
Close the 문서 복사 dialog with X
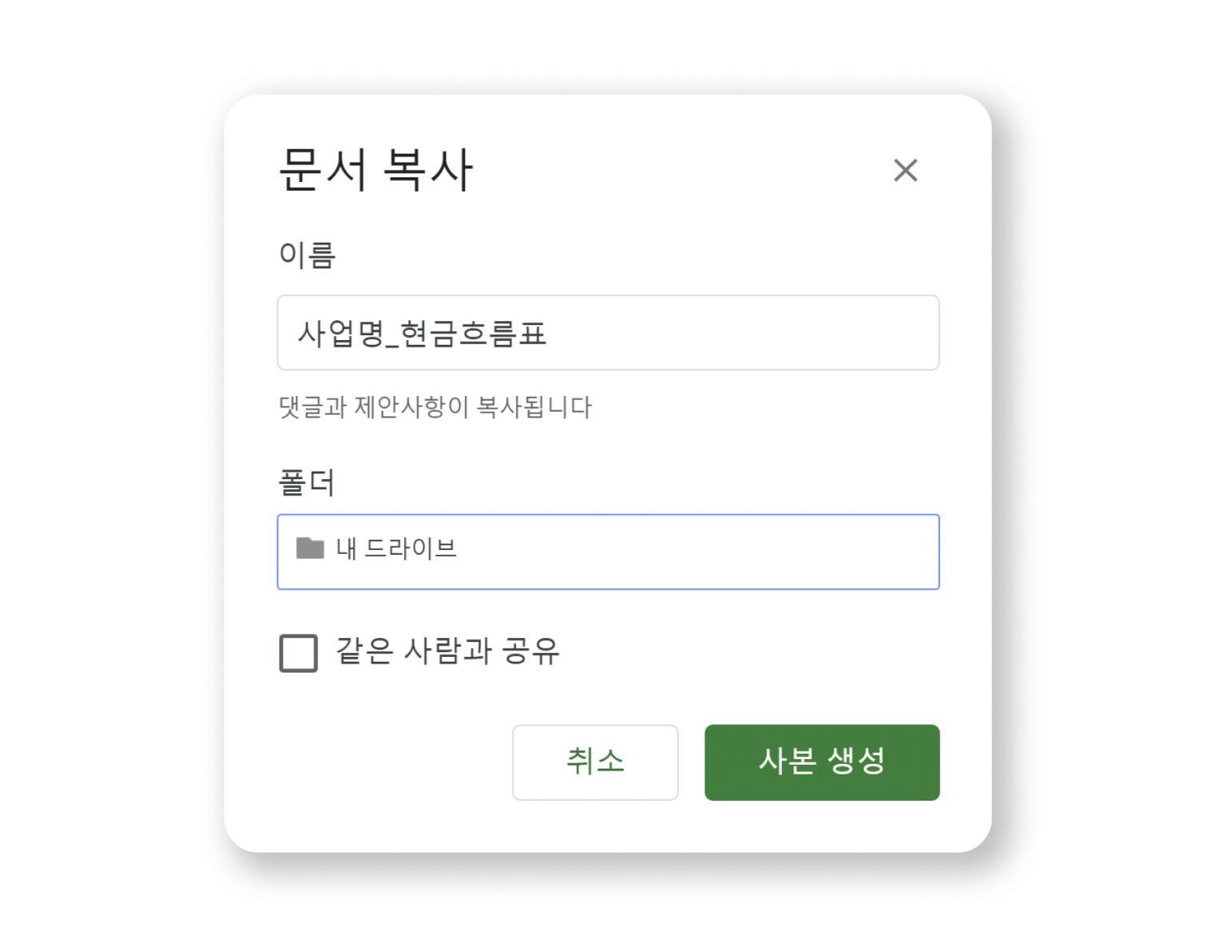[x=905, y=170]
